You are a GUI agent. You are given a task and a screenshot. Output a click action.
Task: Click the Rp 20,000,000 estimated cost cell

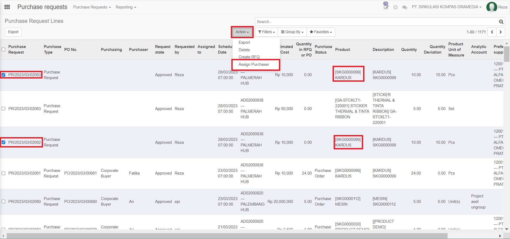click(280, 202)
